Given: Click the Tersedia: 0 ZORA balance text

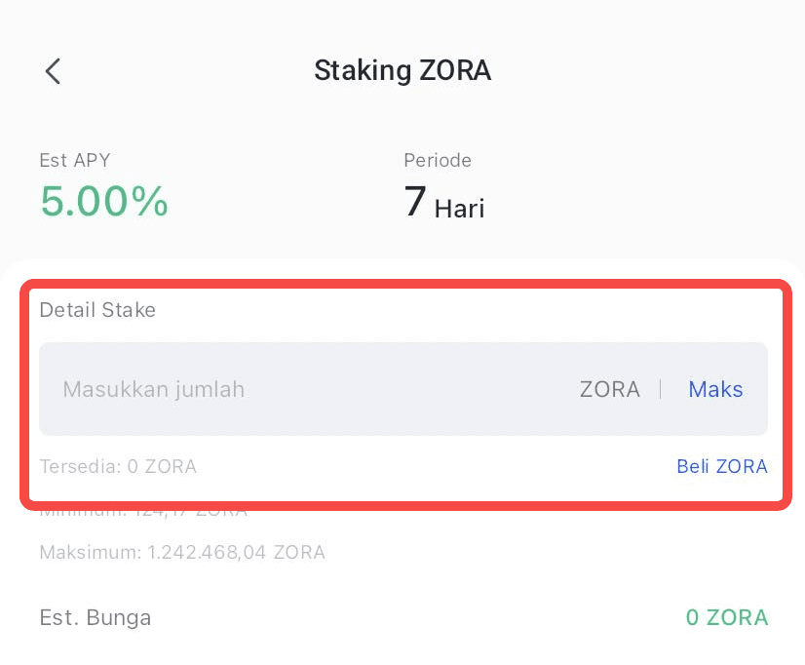Looking at the screenshot, I should click(x=118, y=466).
